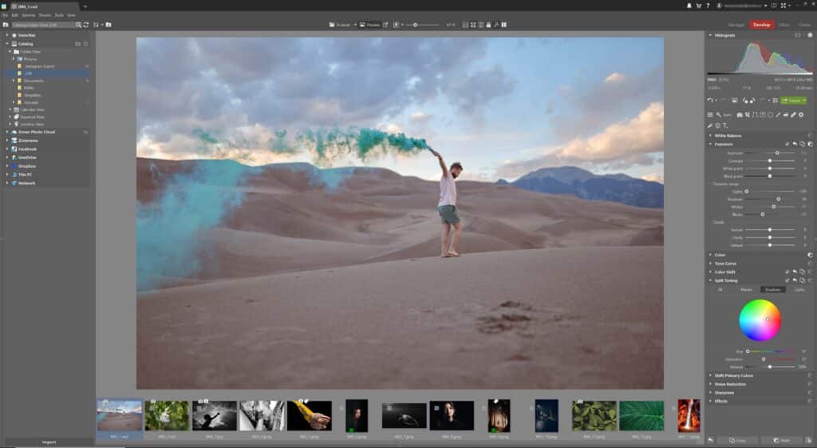817x448 pixels.
Task: Open the File menu
Action: coord(5,15)
